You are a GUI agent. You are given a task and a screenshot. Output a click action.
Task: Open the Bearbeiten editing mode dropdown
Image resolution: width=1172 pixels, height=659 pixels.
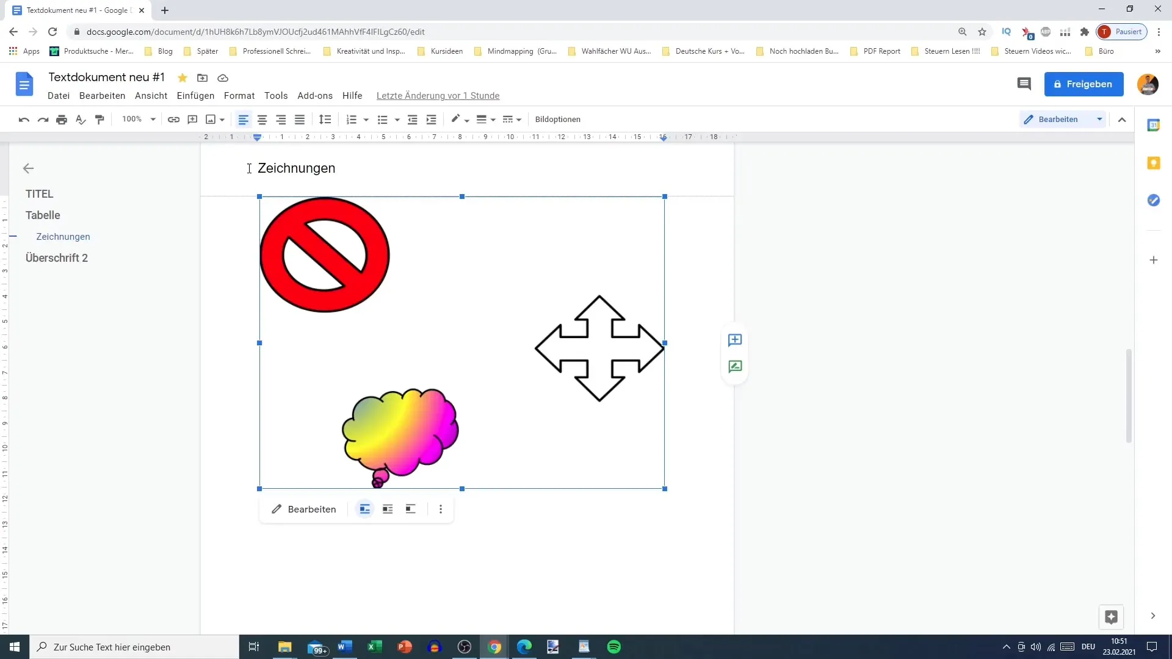1063,120
